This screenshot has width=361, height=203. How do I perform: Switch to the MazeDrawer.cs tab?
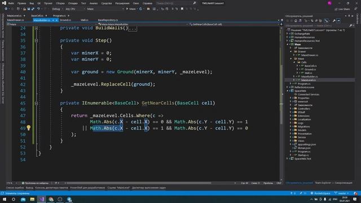pyautogui.click(x=15, y=20)
